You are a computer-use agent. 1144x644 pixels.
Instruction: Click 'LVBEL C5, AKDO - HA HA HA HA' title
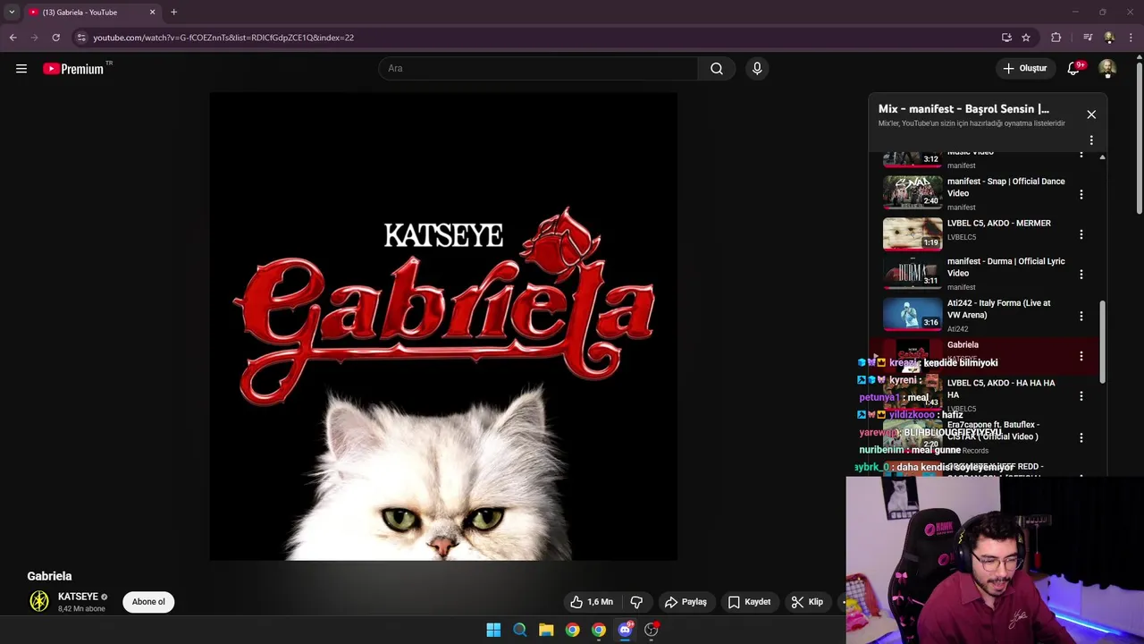tap(1001, 388)
